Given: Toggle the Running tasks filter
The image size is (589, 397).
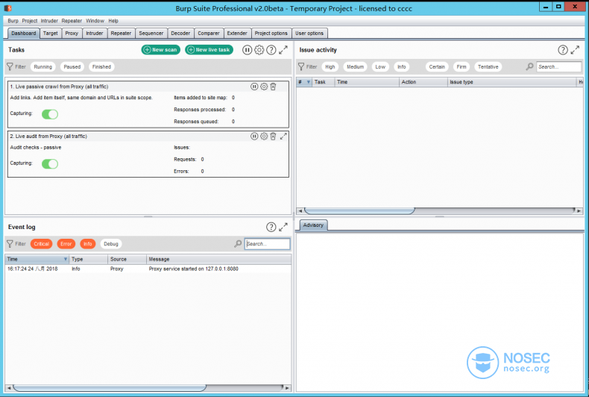Looking at the screenshot, I should [42, 66].
